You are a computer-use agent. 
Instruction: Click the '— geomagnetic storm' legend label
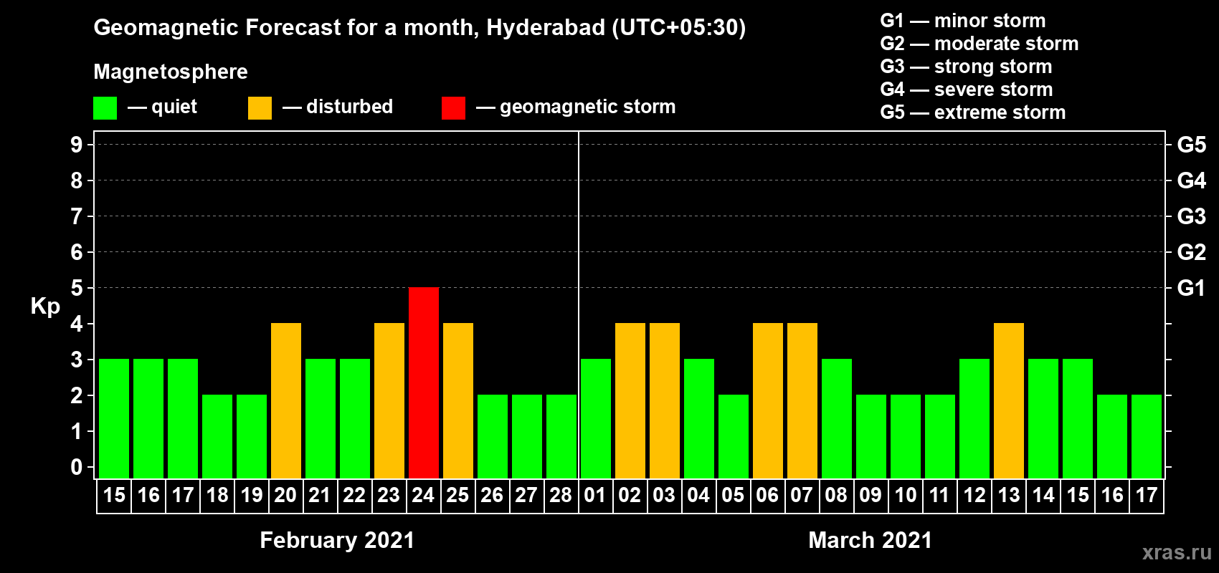(576, 107)
